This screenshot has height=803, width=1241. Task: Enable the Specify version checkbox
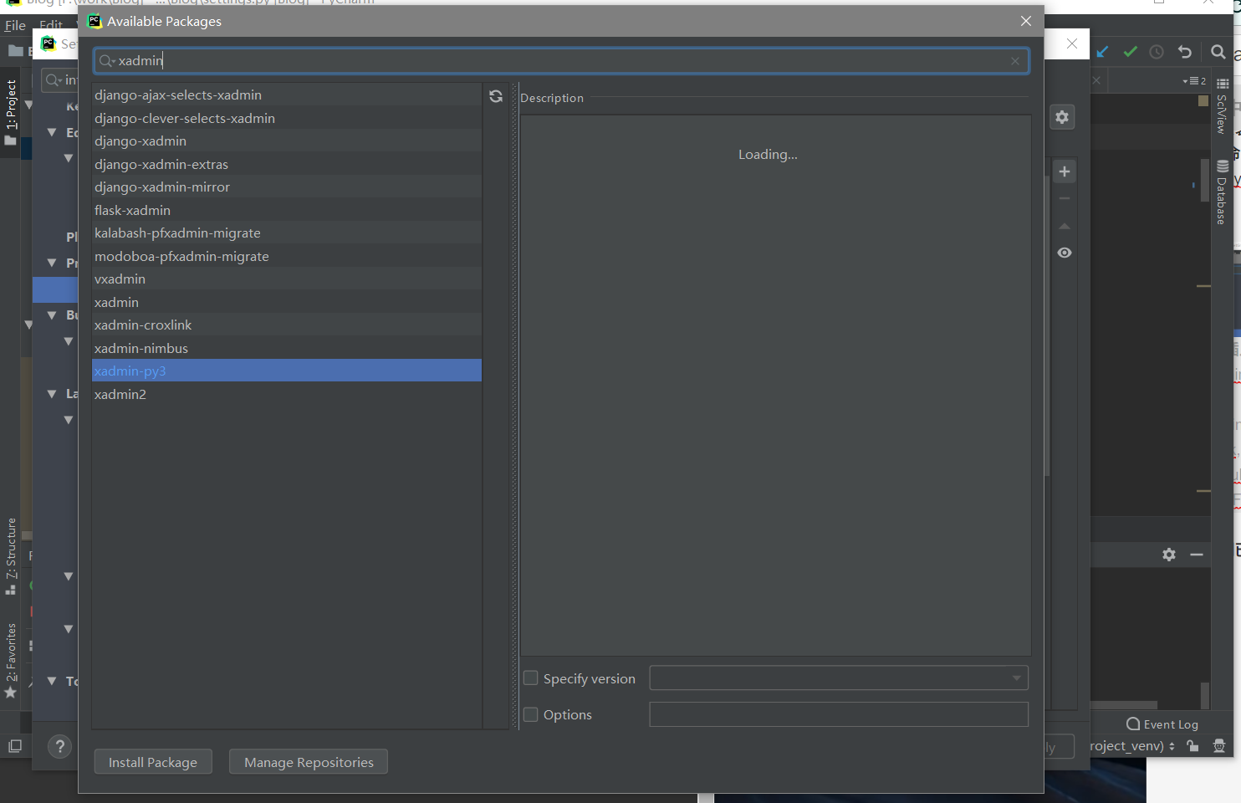pyautogui.click(x=530, y=678)
